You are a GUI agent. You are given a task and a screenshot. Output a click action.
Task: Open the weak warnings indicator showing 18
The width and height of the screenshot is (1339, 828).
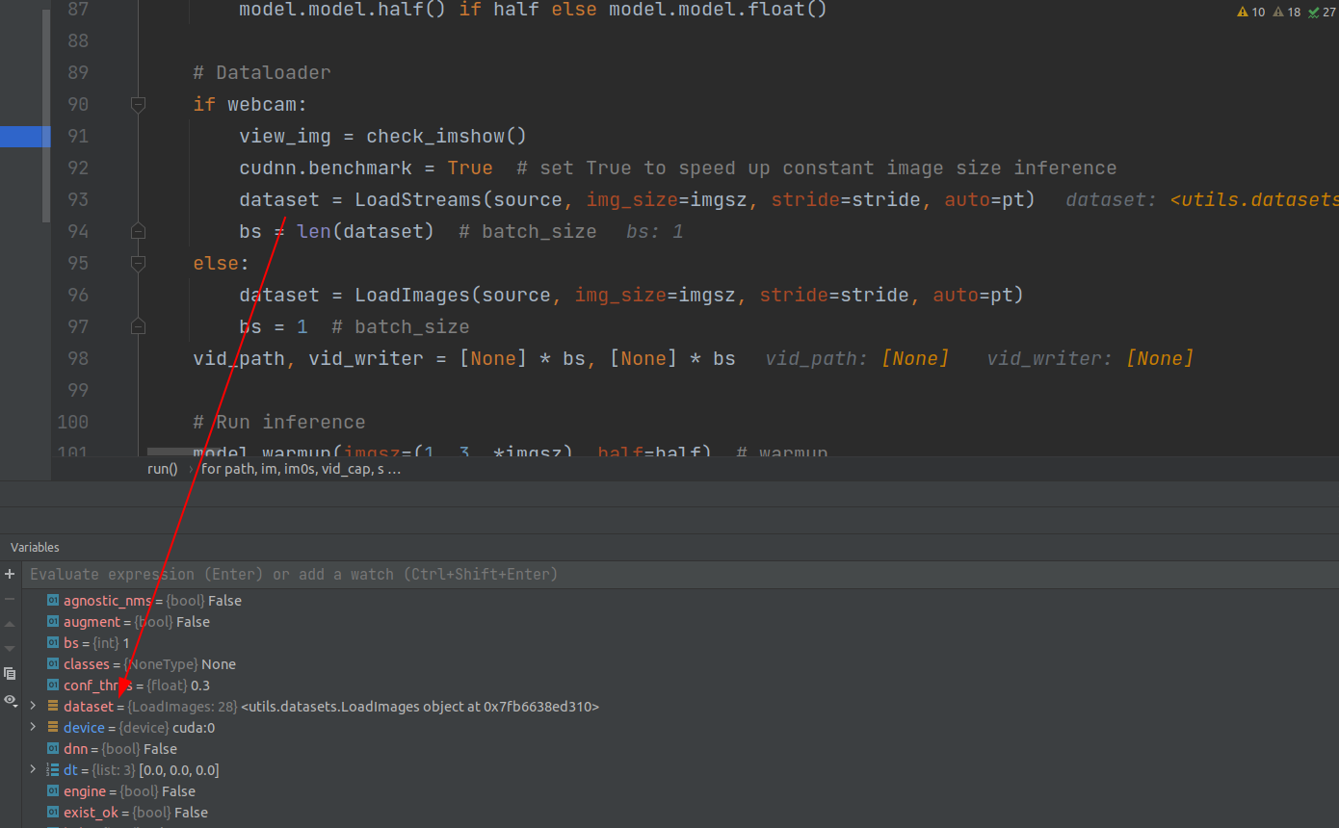coord(1287,13)
